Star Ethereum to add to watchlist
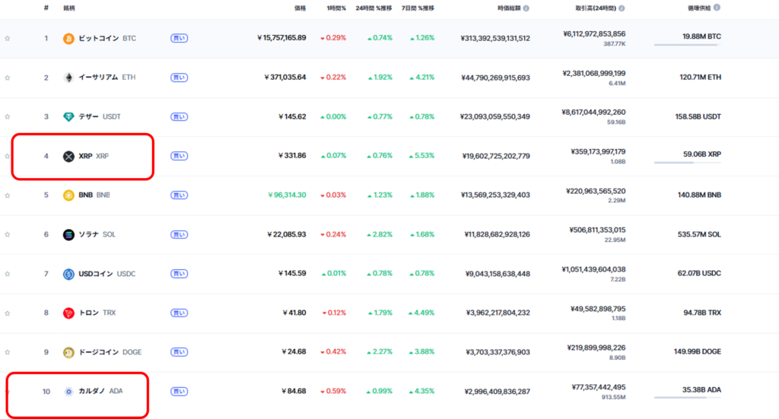This screenshot has height=419, width=779. click(x=8, y=78)
